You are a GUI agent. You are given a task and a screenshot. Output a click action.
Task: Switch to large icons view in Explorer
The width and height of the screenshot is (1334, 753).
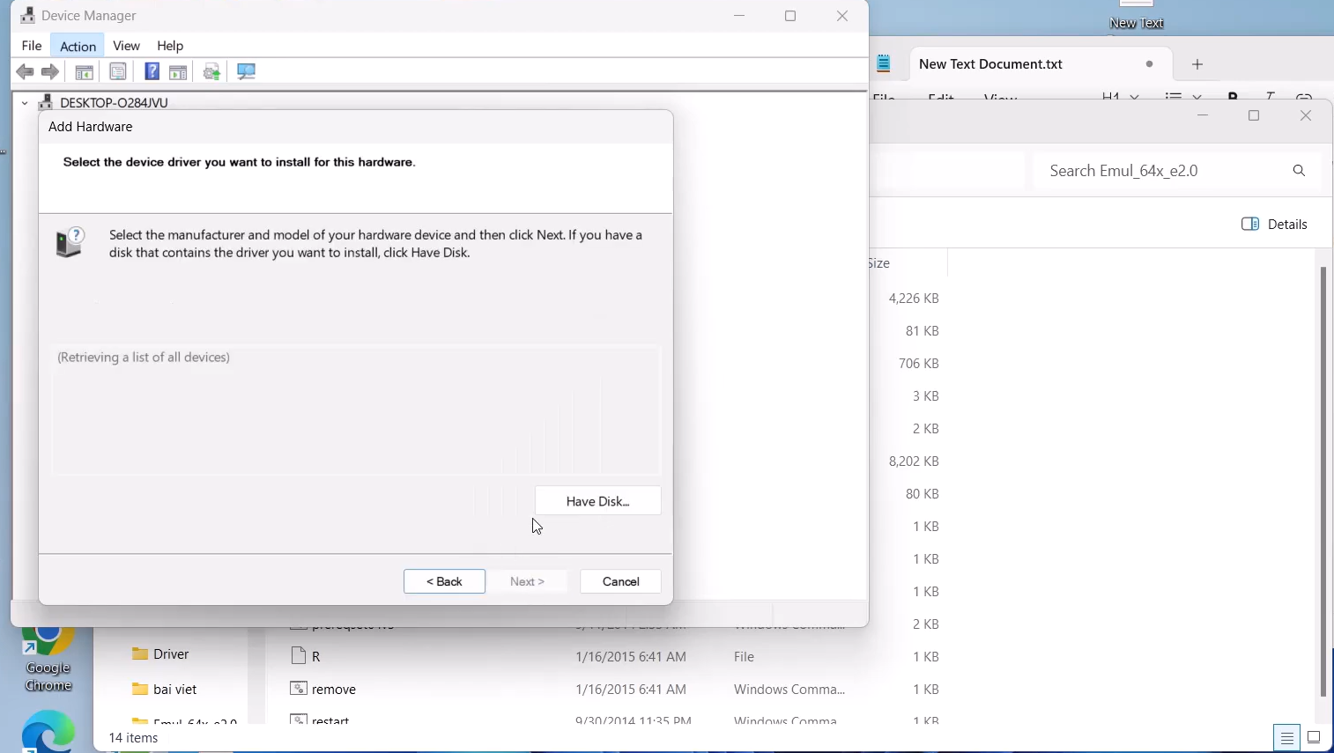[x=1314, y=738]
